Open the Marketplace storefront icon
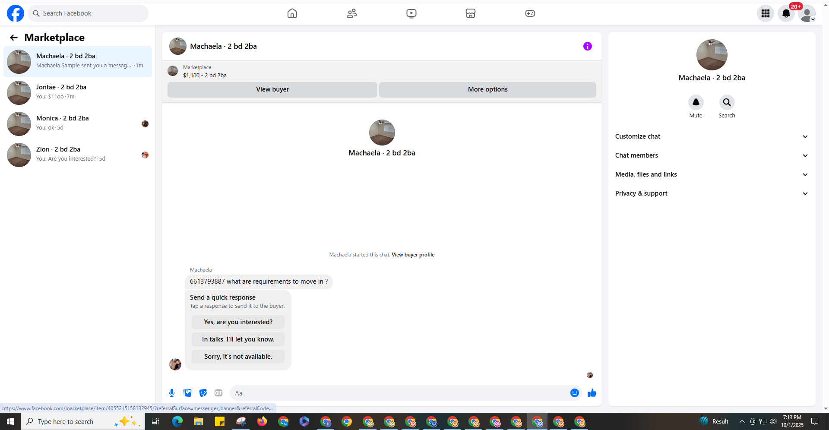The width and height of the screenshot is (829, 430). (x=471, y=13)
